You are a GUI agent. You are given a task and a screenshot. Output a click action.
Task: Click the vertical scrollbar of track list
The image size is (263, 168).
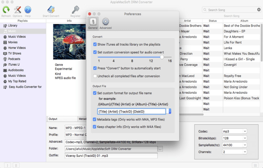click(262, 43)
